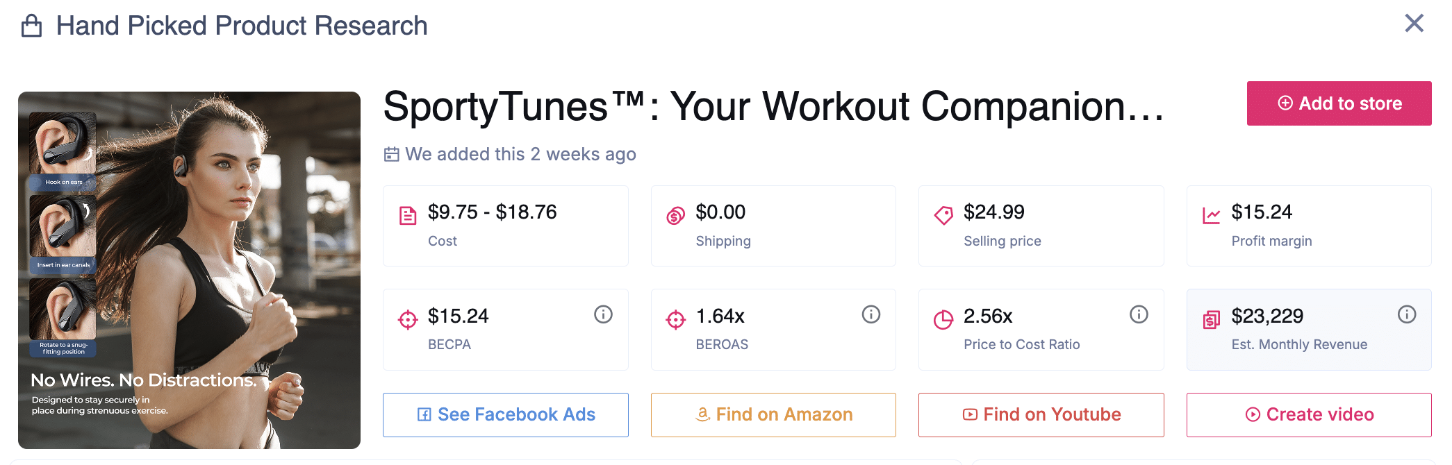The height and width of the screenshot is (465, 1452).
Task: Click the Est. Monthly Revenue invoice icon
Action: 1211,319
